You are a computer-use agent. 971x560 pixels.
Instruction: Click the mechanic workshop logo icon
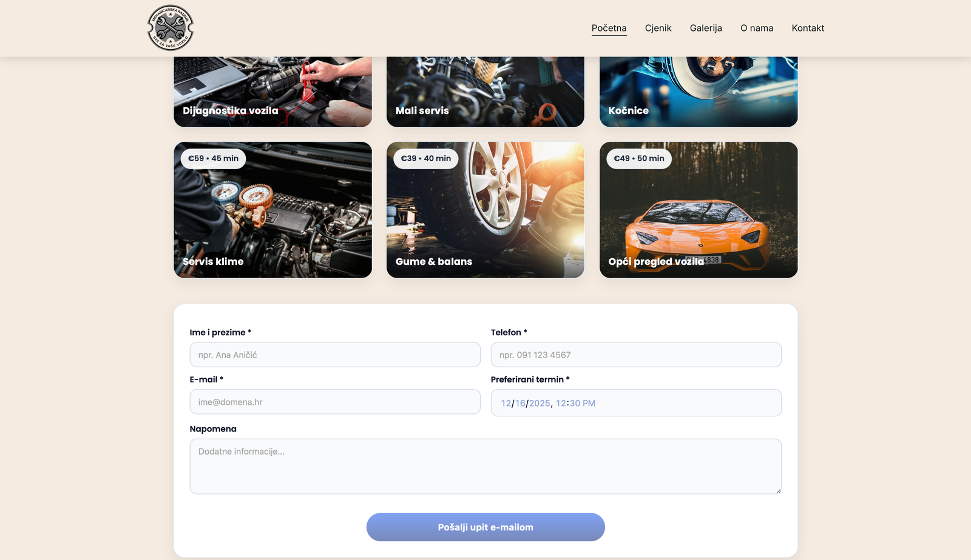pos(171,28)
